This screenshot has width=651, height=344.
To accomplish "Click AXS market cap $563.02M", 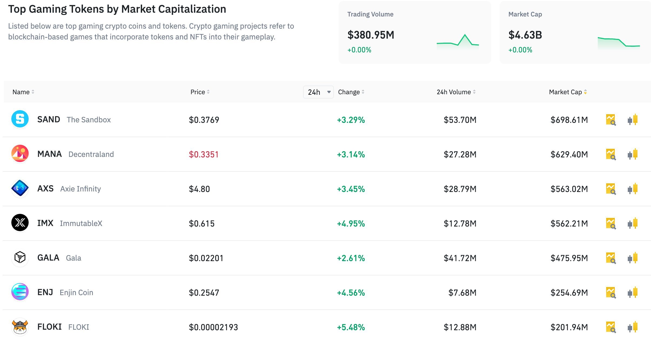I will 569,189.
